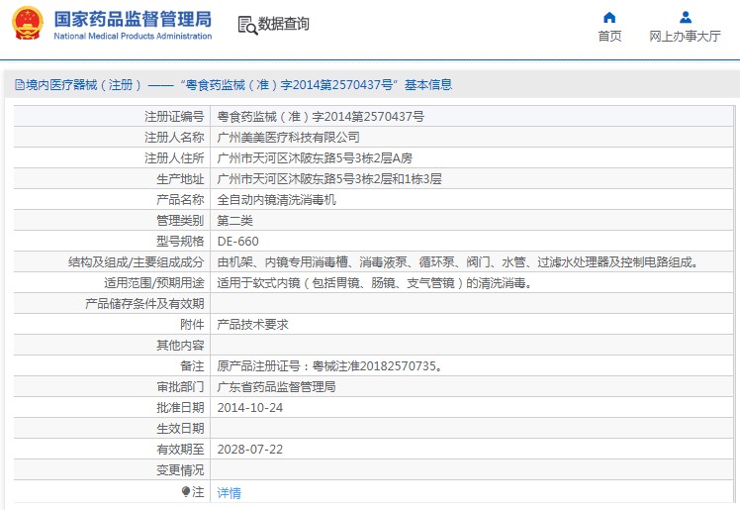Click 国家药品监督管理局 site title
Screen dimensions: 740x510
[x=133, y=19]
